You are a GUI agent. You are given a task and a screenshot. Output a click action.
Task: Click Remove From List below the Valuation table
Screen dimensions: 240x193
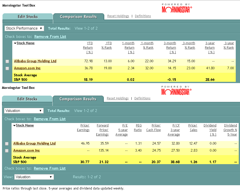(x=50, y=168)
